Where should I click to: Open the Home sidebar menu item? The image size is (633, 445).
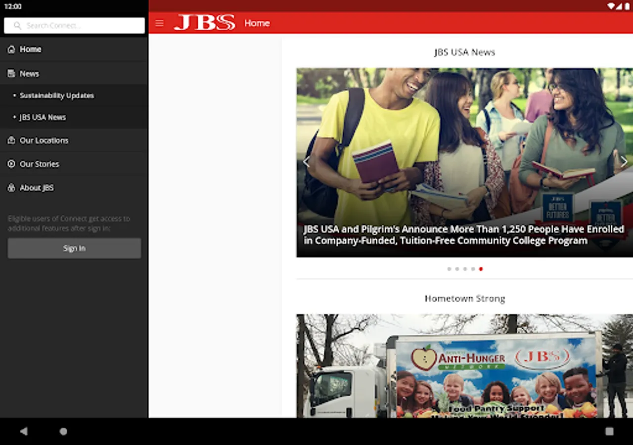click(74, 49)
